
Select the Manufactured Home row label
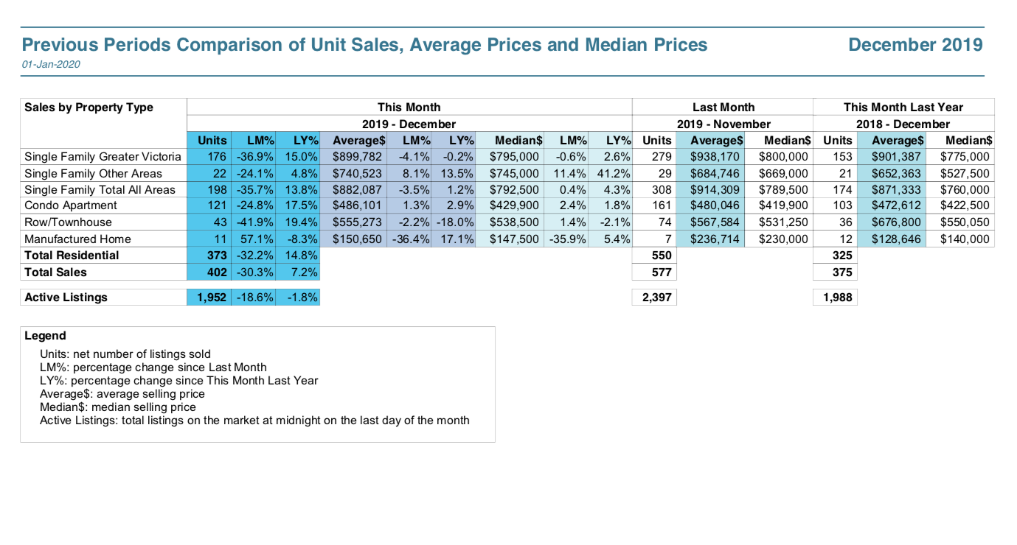tap(77, 239)
